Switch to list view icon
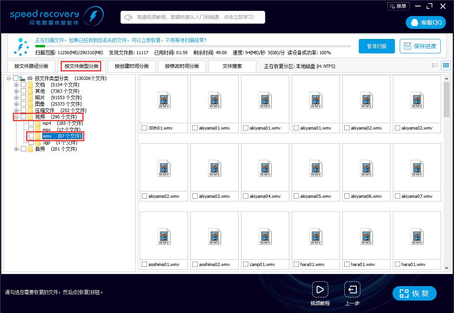Screen dimensions: 454x313 point(435,65)
